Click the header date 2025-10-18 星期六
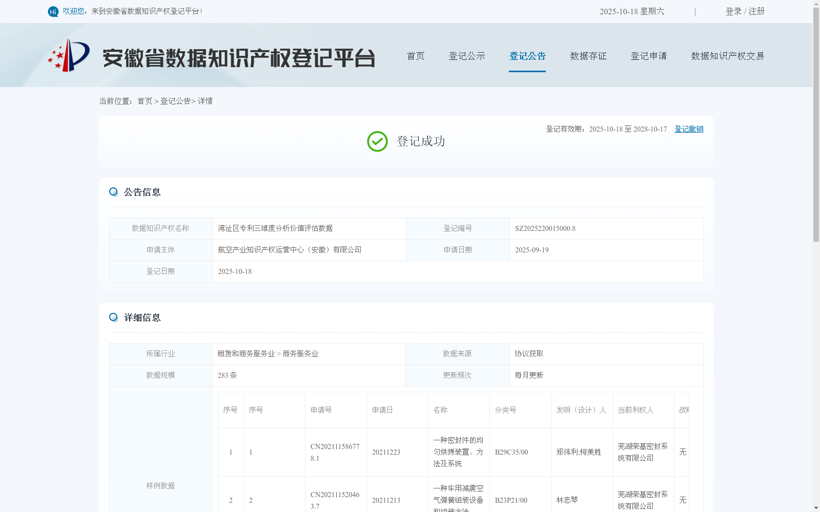The width and height of the screenshot is (820, 512). [632, 11]
